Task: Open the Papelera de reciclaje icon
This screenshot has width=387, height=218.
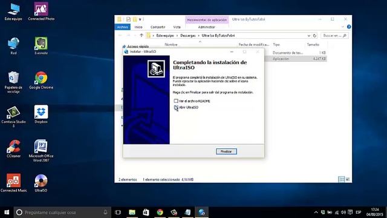Action: [13, 82]
